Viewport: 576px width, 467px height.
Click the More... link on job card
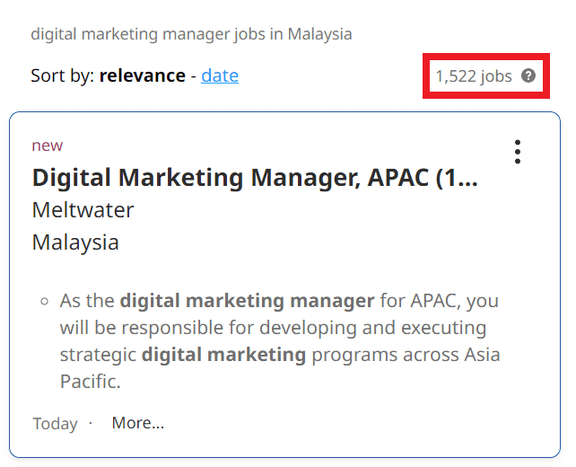point(138,423)
